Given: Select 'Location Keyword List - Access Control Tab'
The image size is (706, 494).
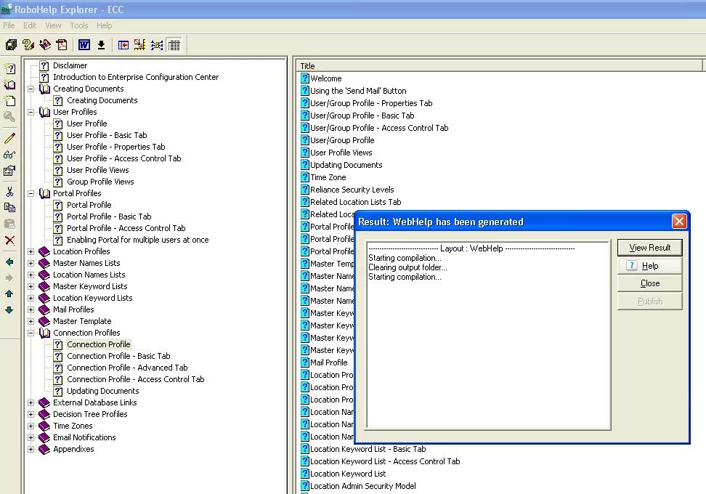Looking at the screenshot, I should point(385,461).
